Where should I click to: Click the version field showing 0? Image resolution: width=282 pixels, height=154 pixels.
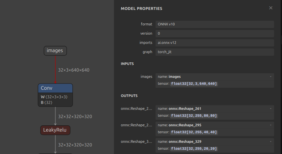pyautogui.click(x=214, y=34)
